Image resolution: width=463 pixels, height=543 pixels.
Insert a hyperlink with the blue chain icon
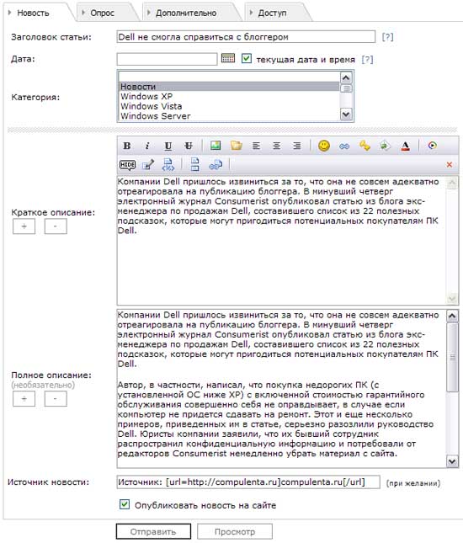(x=344, y=146)
